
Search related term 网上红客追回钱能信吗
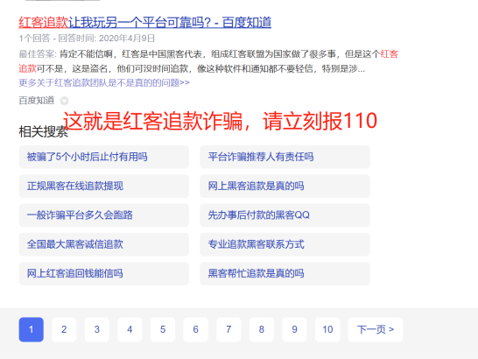click(x=104, y=273)
